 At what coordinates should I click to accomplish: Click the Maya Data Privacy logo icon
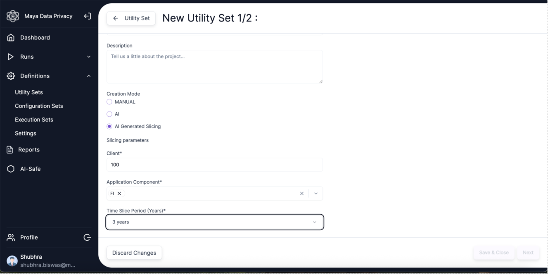coord(13,16)
